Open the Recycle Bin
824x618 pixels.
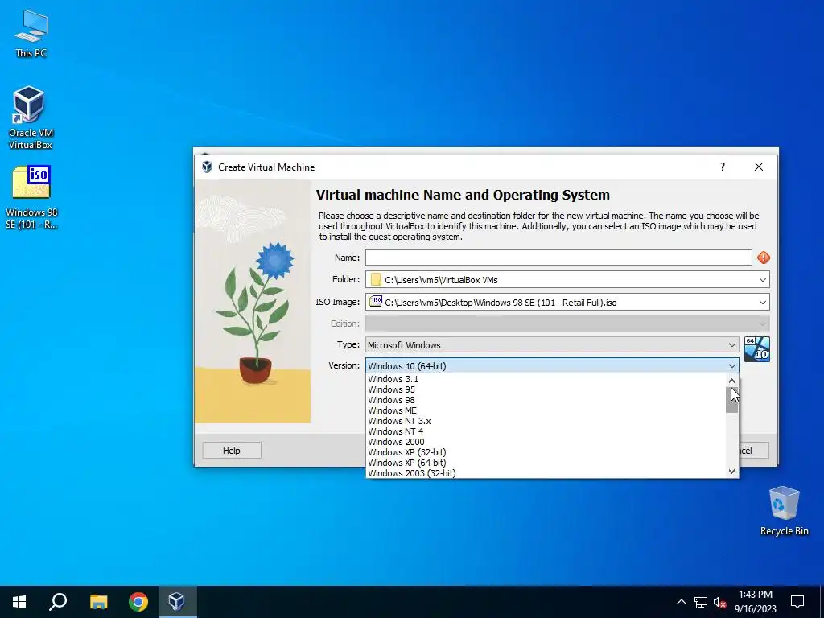(x=784, y=511)
